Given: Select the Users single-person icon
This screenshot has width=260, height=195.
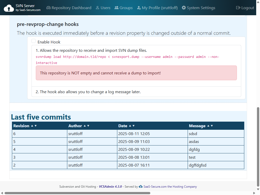Looking at the screenshot, I should 97,8.
